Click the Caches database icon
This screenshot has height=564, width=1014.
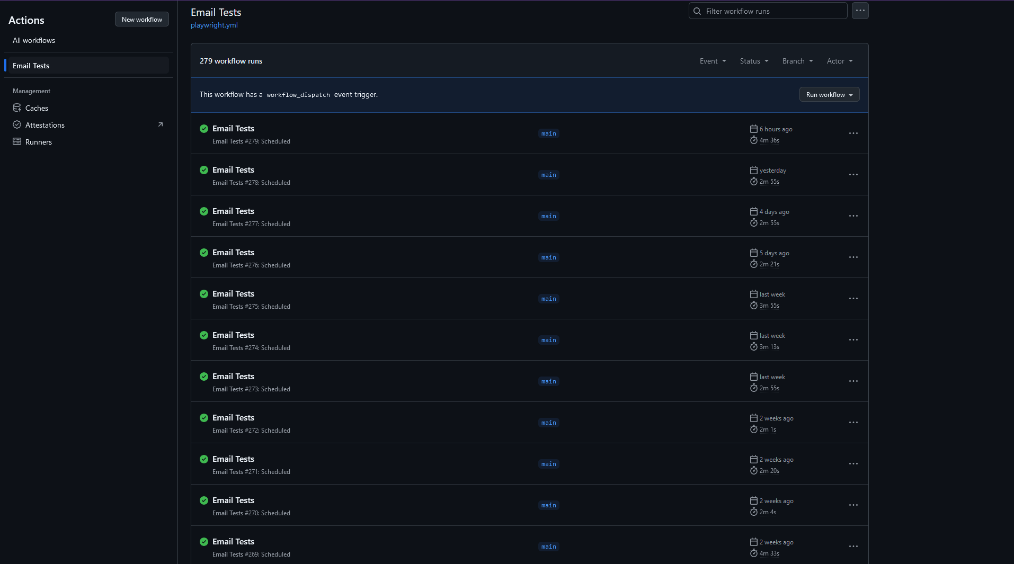click(x=17, y=108)
